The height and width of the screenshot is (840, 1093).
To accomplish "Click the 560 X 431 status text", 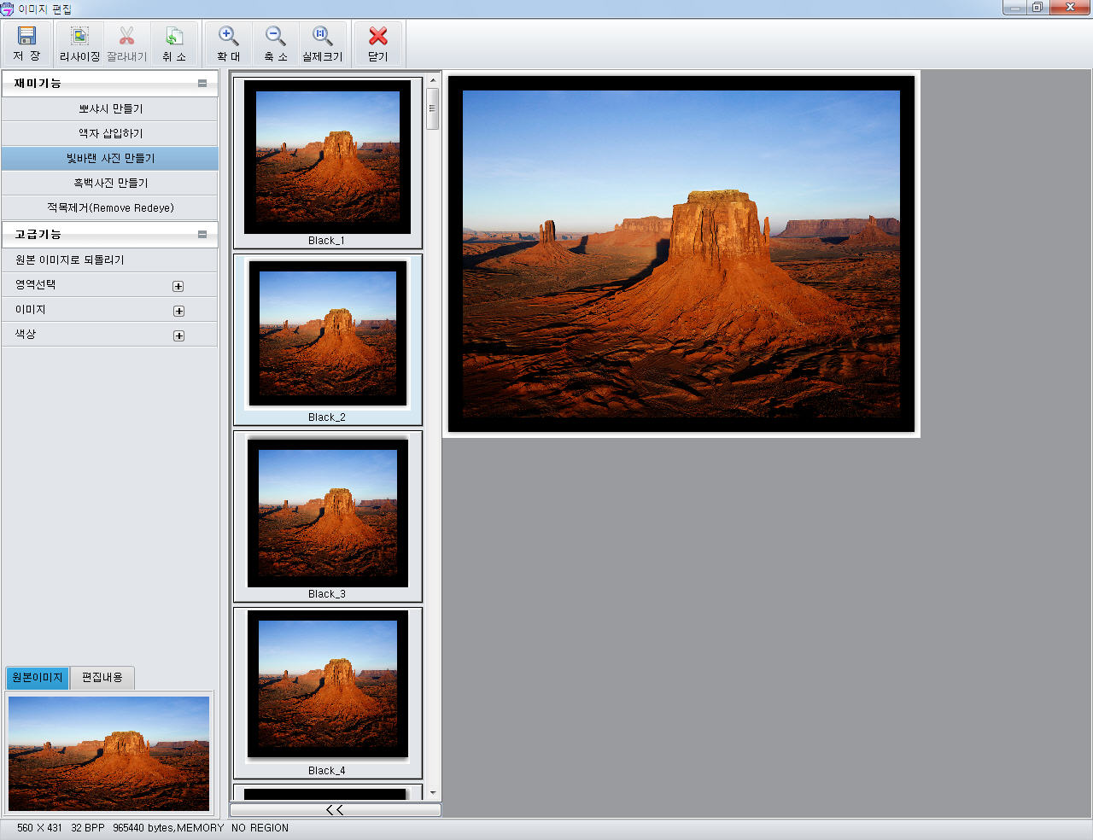I will [x=39, y=828].
